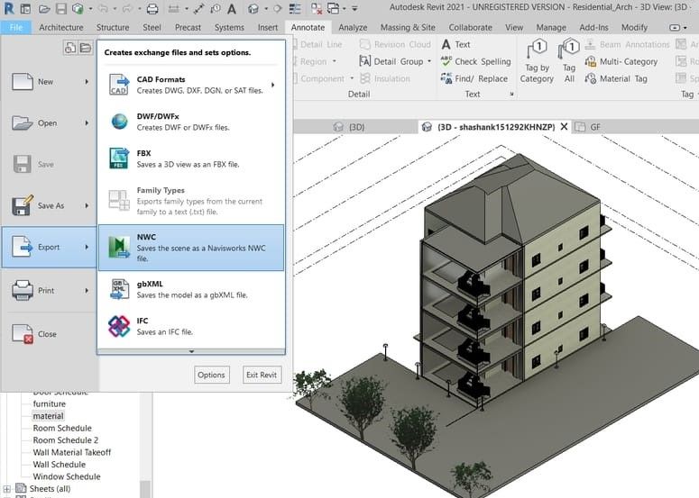Screen dimensions: 699x498
Task: Switch to the GF view tab
Action: click(587, 127)
